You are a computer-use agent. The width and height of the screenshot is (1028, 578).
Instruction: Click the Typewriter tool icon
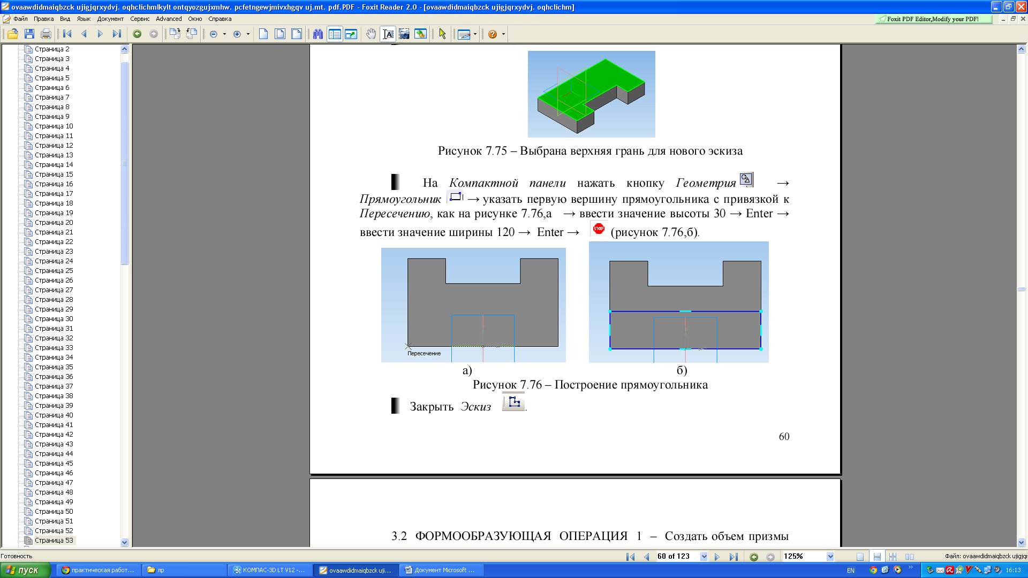[464, 34]
